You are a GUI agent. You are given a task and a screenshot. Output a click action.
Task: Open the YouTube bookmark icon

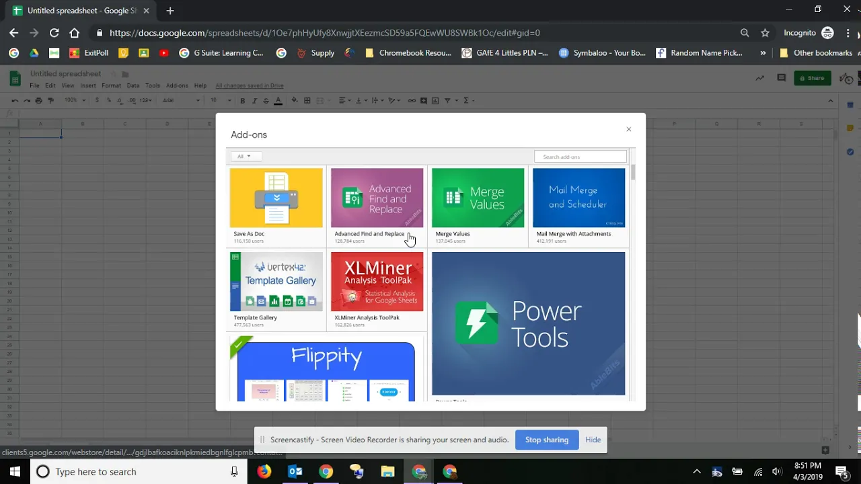tap(164, 52)
